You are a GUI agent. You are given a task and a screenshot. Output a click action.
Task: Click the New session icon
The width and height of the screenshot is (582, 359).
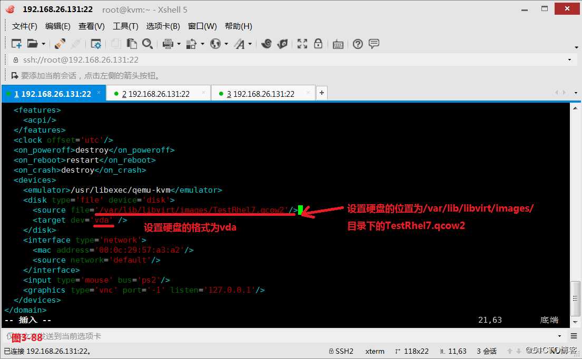pyautogui.click(x=16, y=44)
